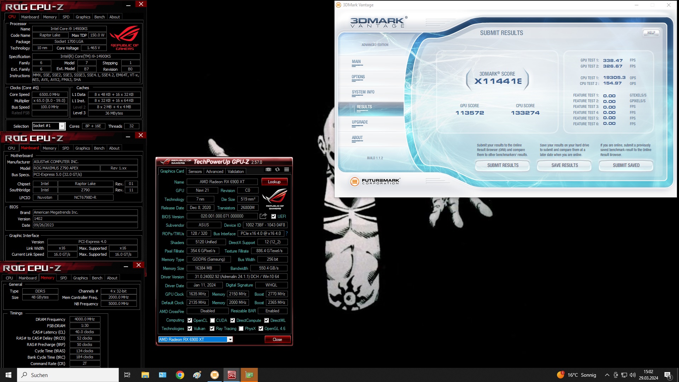
Task: Open the notification center icon
Action: coord(668,375)
